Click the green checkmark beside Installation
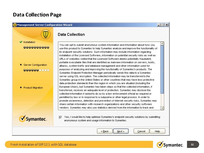Screen dimensions: 204x153 coord(21,42)
